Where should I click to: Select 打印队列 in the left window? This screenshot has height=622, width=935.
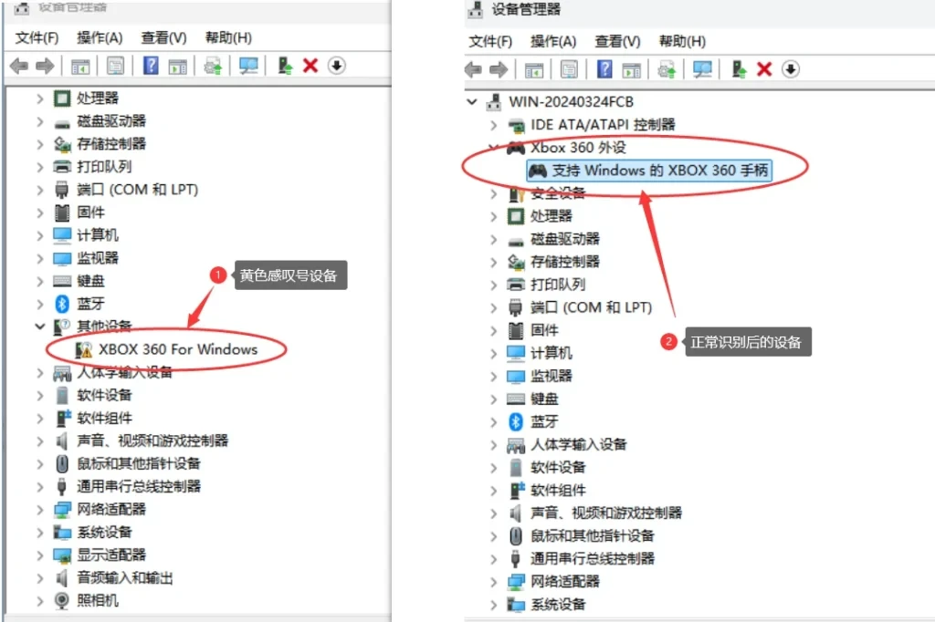coord(104,167)
